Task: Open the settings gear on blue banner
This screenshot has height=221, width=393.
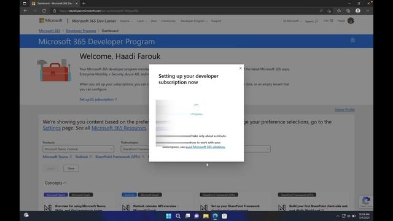Action: click(x=352, y=41)
